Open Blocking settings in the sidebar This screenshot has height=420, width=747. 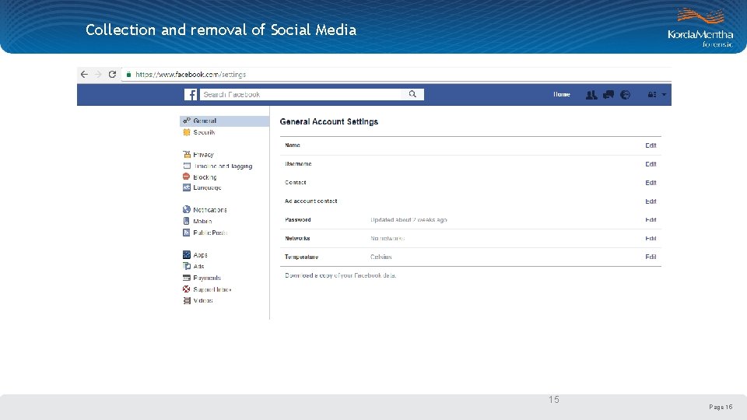click(205, 177)
